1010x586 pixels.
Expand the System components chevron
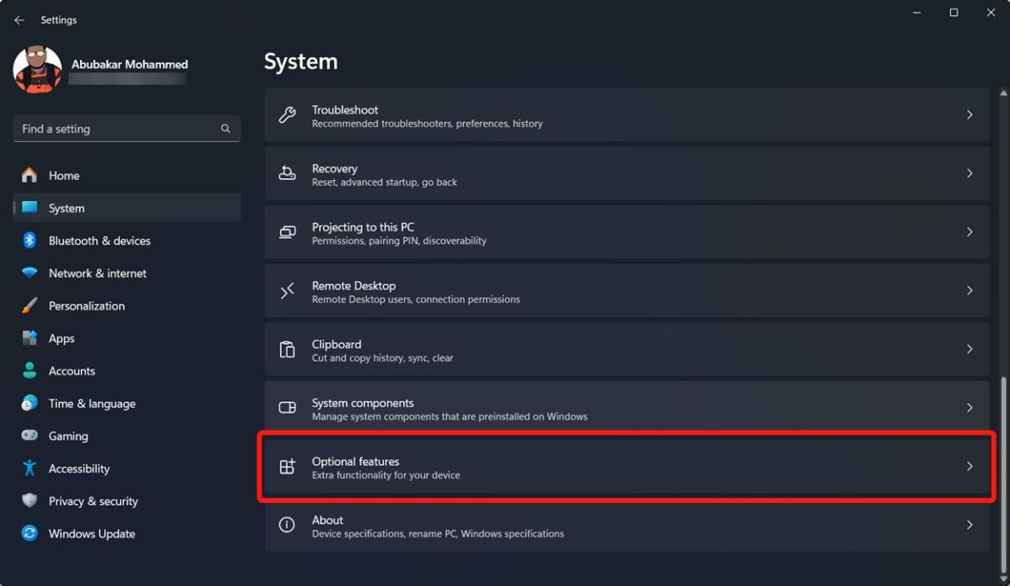(970, 408)
